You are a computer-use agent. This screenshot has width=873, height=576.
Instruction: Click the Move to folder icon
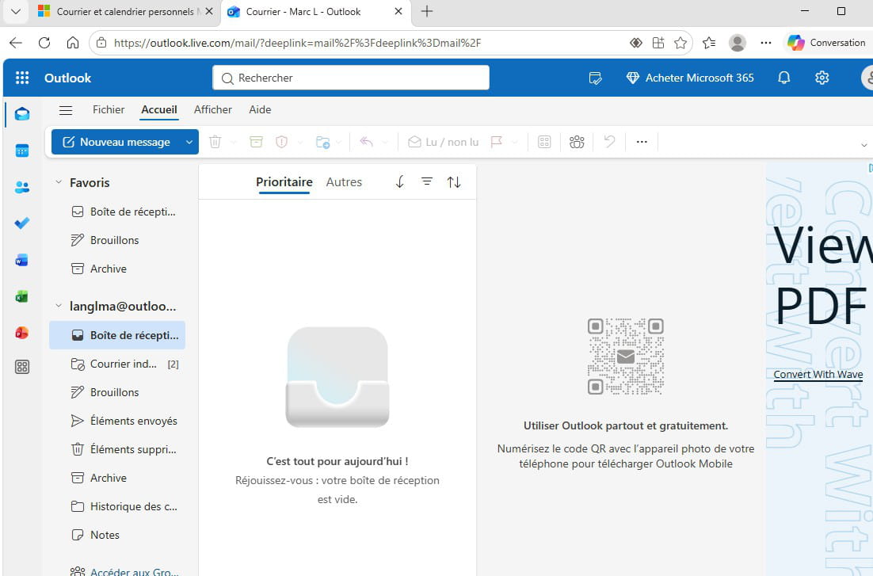[322, 142]
